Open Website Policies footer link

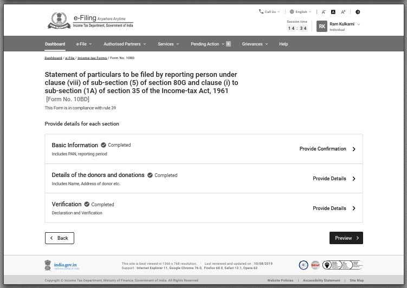pos(280,280)
